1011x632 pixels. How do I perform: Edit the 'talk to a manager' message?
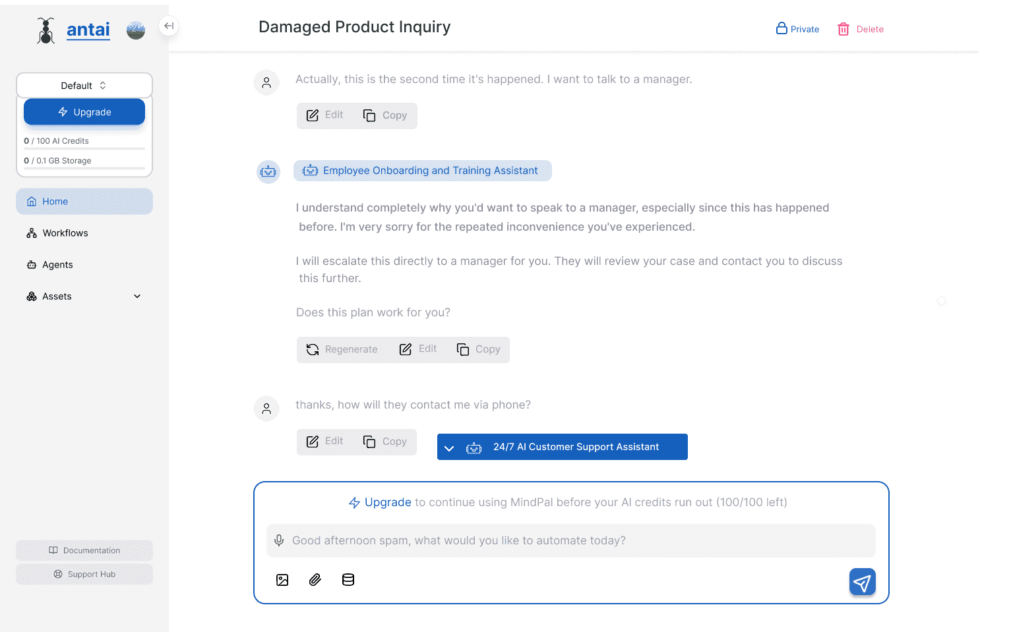click(x=325, y=115)
